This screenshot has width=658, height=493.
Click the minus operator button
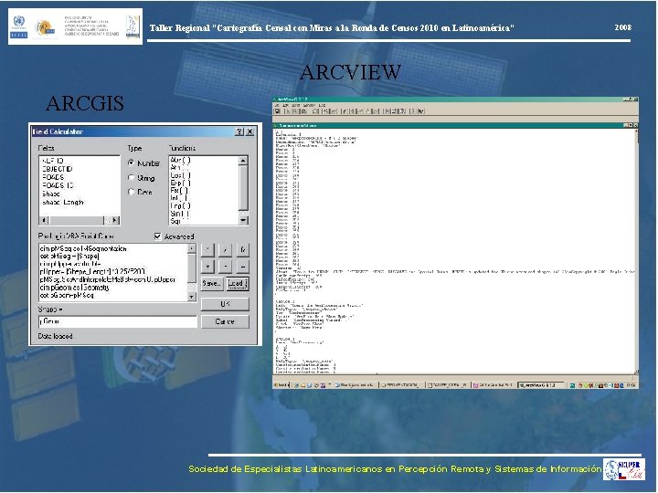(x=226, y=267)
